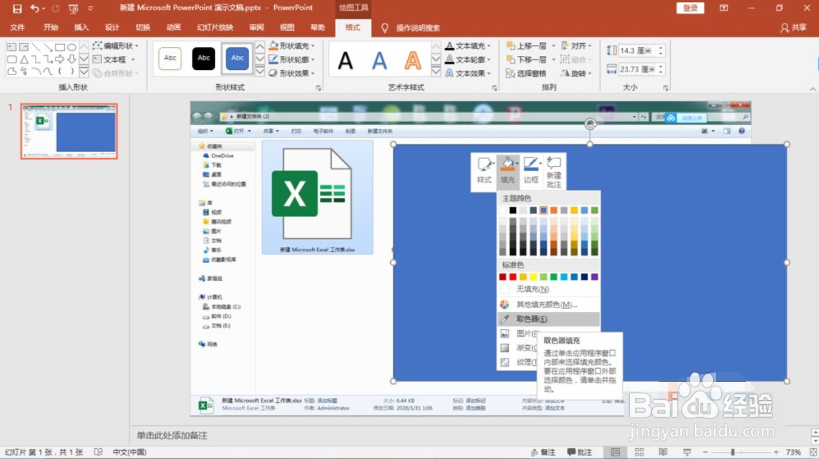Apply the orange outlined A WordArt style

pyautogui.click(x=413, y=60)
